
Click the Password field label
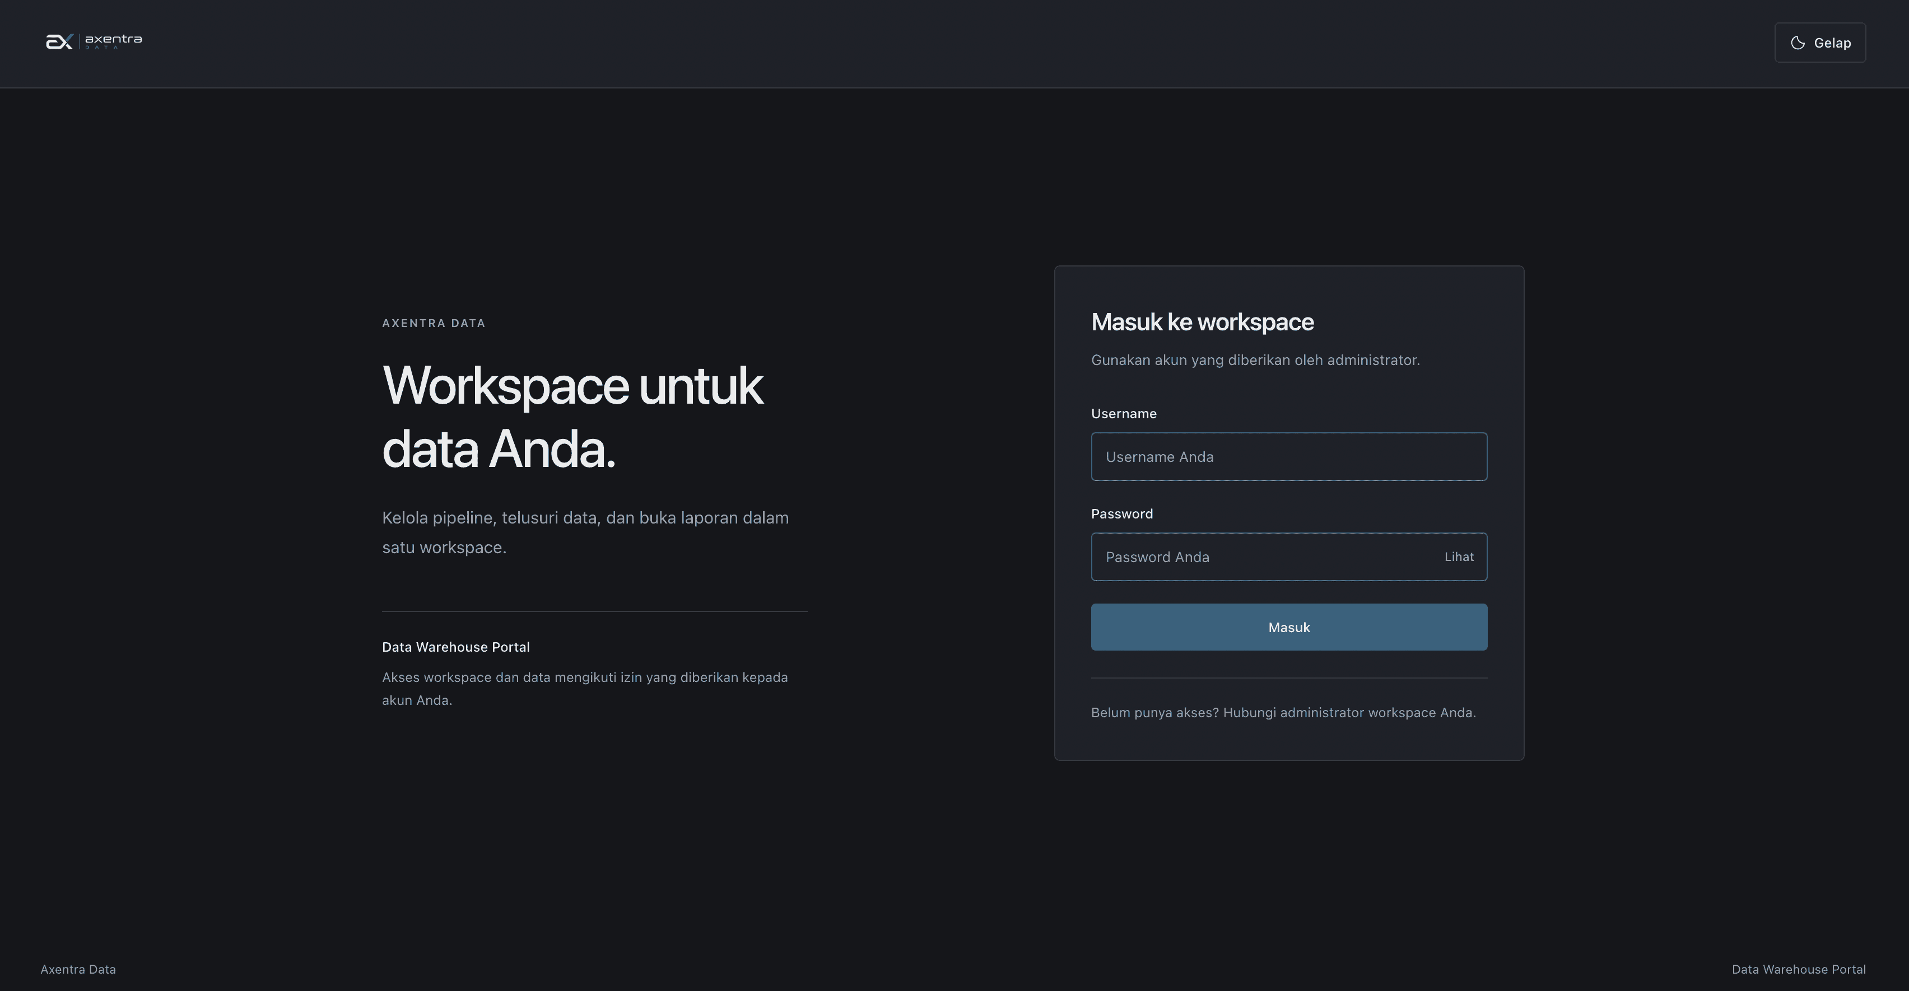[x=1122, y=514]
